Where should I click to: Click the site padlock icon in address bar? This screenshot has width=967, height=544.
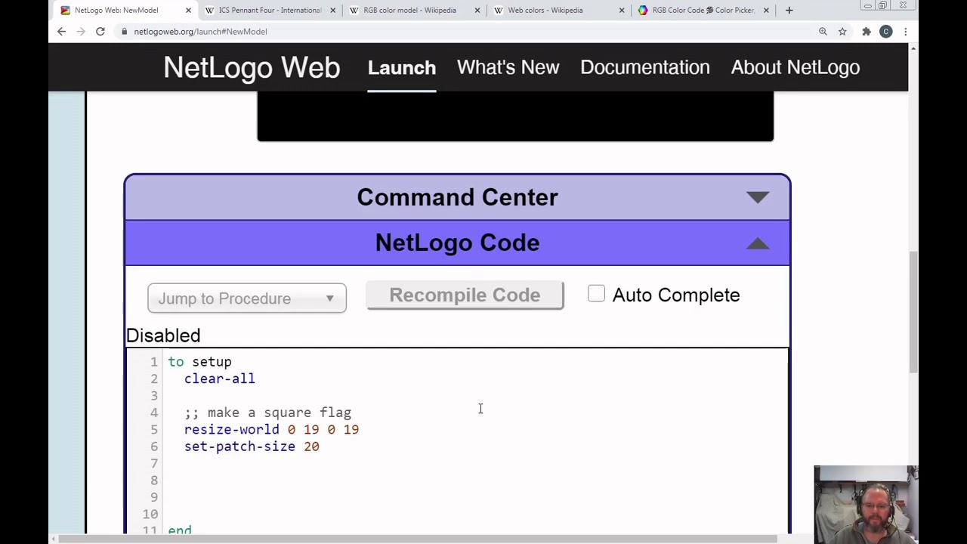click(125, 32)
